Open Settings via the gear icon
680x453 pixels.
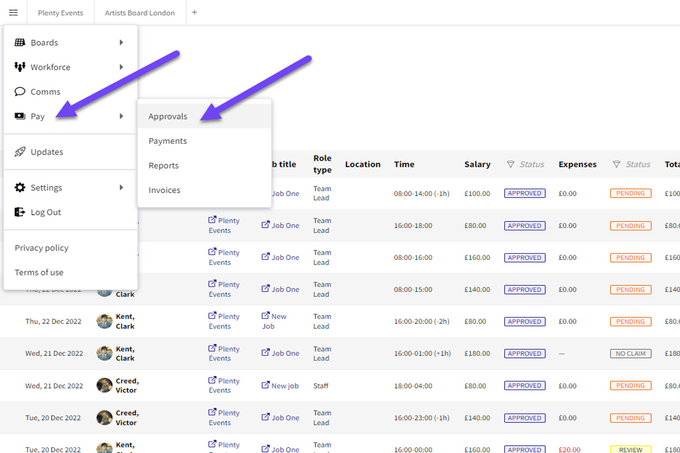point(20,187)
